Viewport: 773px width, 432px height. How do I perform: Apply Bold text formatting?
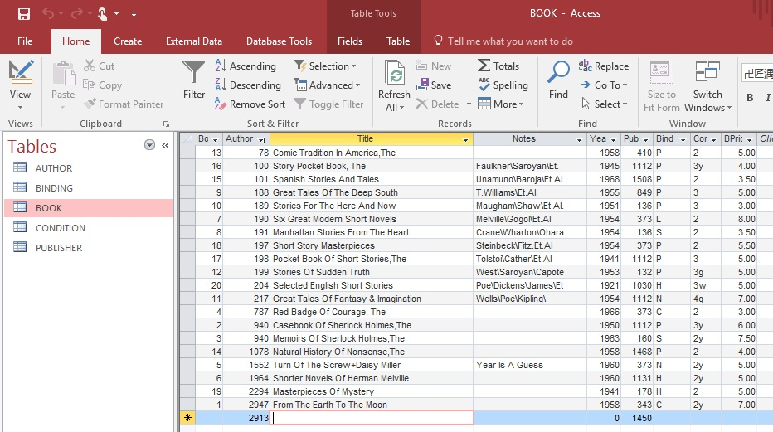point(750,98)
